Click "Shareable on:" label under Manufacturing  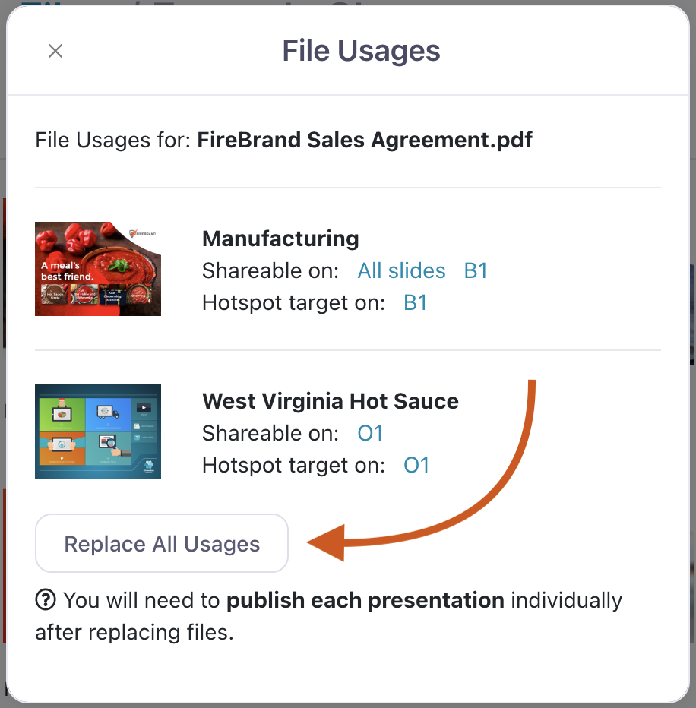[270, 270]
